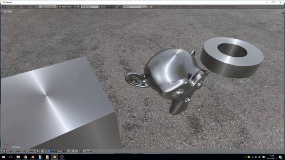Open the File menu in Blender header

[x=10, y=7]
